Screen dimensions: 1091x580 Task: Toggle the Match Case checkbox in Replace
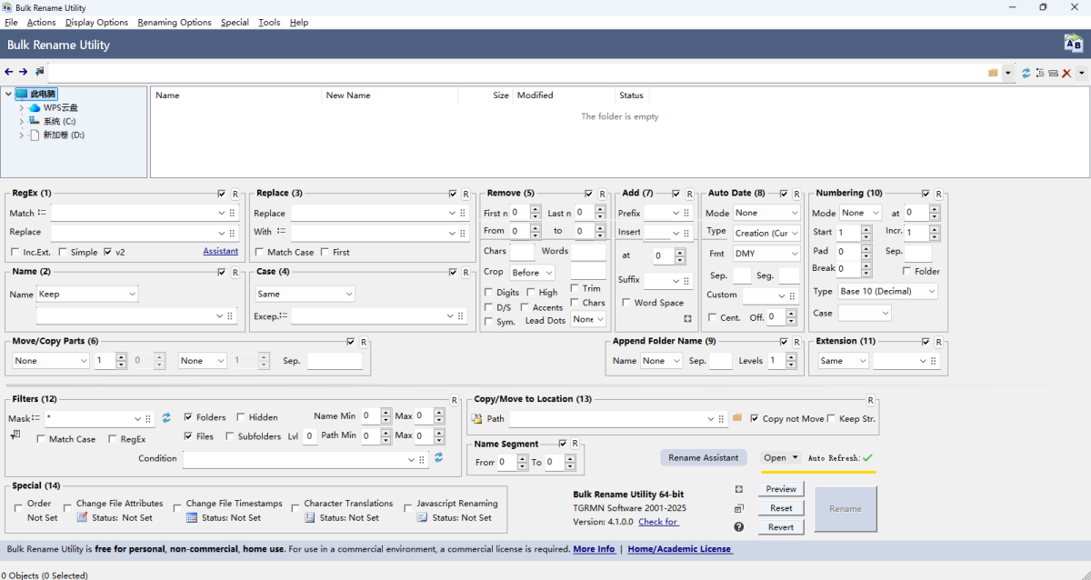click(x=260, y=253)
